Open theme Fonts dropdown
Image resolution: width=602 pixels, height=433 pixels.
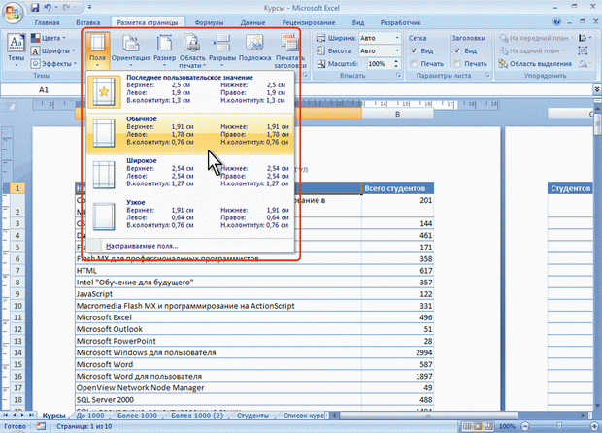click(x=53, y=50)
